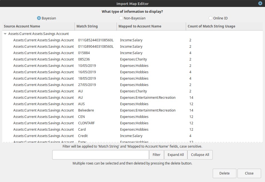Close dialog via titlebar close icon
This screenshot has width=265, height=182.
260,3
